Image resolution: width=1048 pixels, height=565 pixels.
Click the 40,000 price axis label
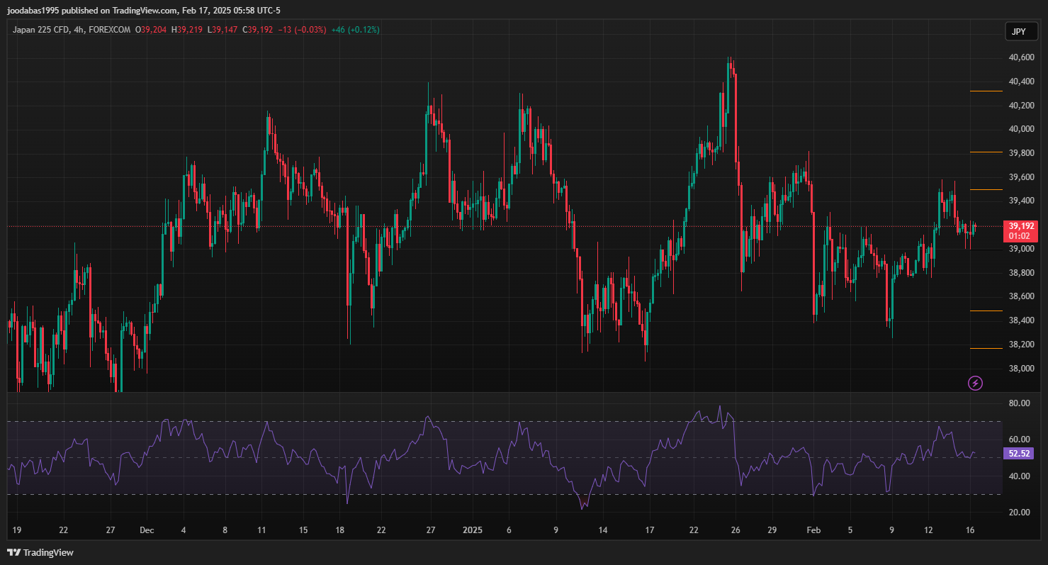click(1022, 129)
